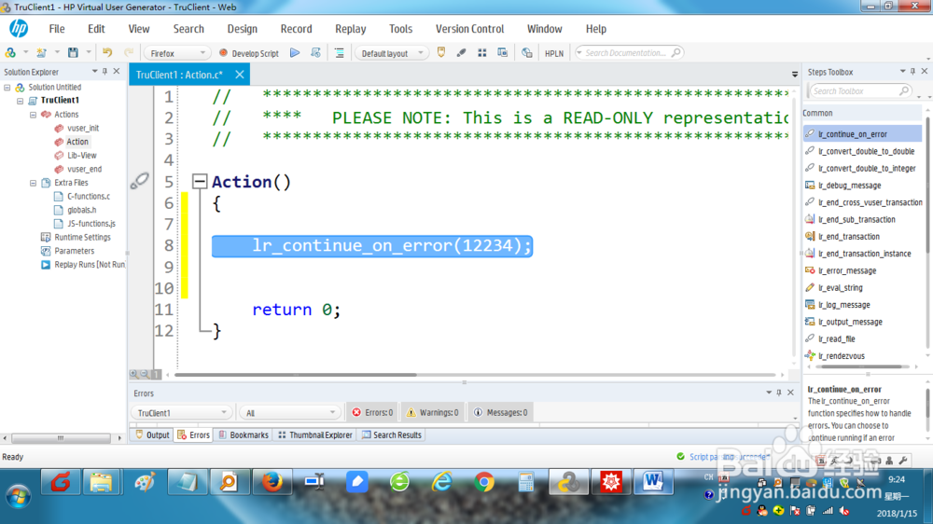Click the editor horizontal scrollbar
Viewport: 933px width, 524px height.
[296, 375]
